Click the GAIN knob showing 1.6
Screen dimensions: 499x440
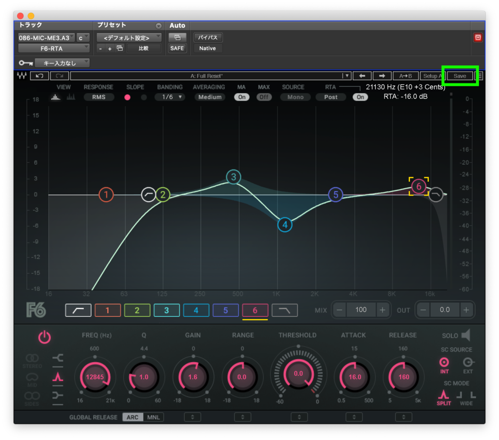(193, 377)
